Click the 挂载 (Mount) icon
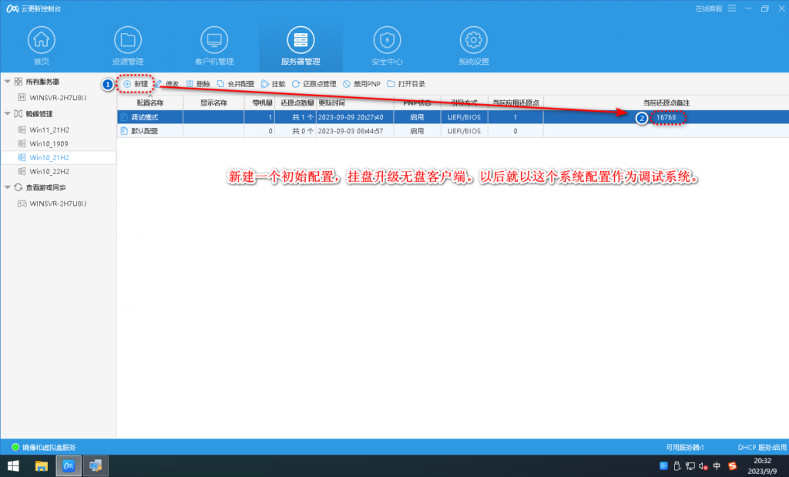Image resolution: width=789 pixels, height=477 pixels. [x=270, y=84]
